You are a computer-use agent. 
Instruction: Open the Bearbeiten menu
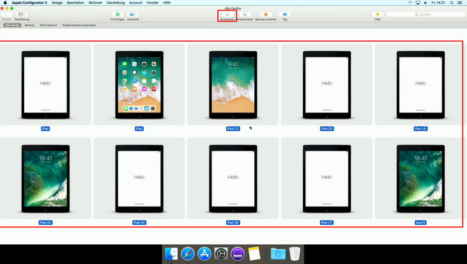(75, 3)
